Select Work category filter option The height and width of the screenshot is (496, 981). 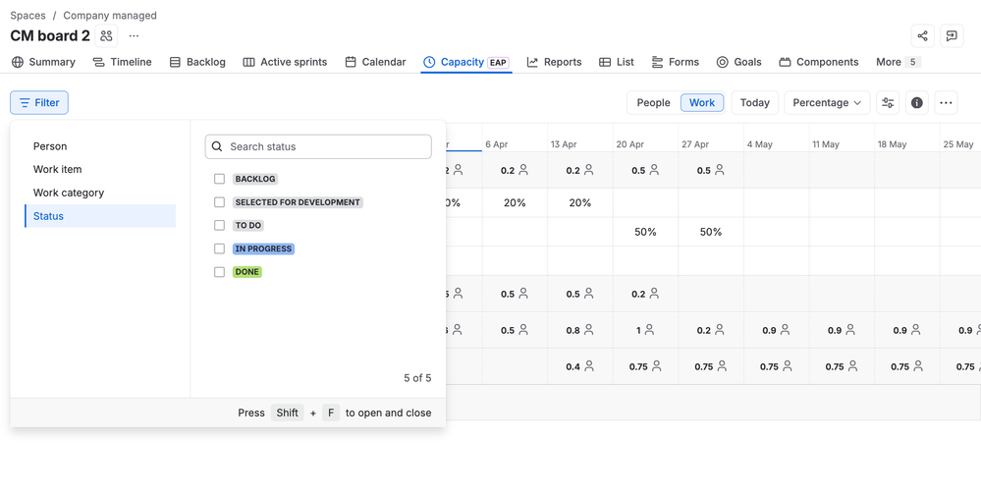coord(100,193)
